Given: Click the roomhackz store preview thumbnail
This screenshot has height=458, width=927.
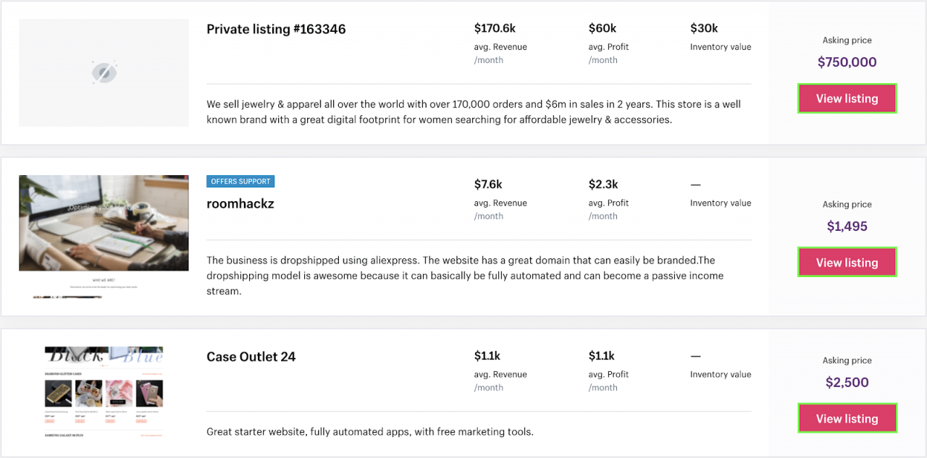Looking at the screenshot, I should [x=104, y=223].
